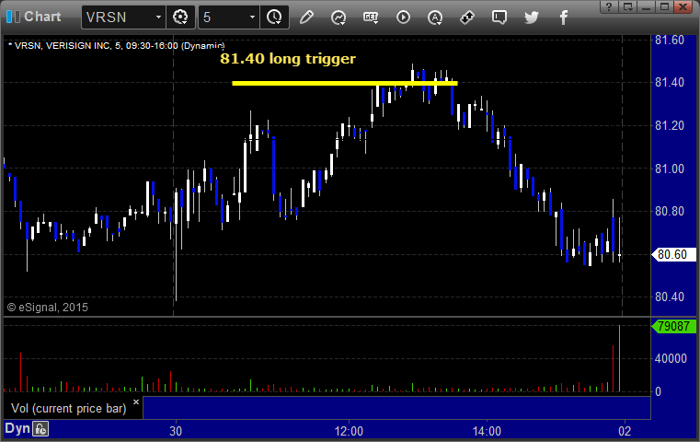Click the 12:00 time axis label
The image size is (700, 442).
tap(349, 431)
